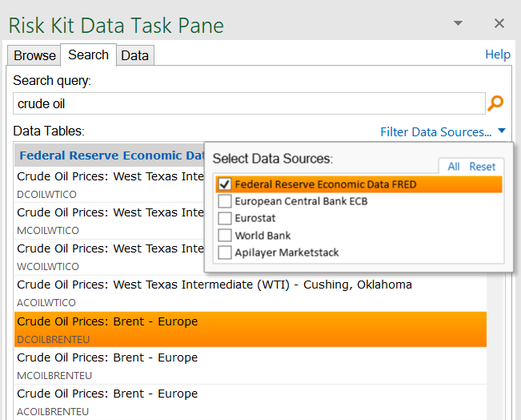Tick the World Bank checkbox
The width and height of the screenshot is (521, 420).
225,236
